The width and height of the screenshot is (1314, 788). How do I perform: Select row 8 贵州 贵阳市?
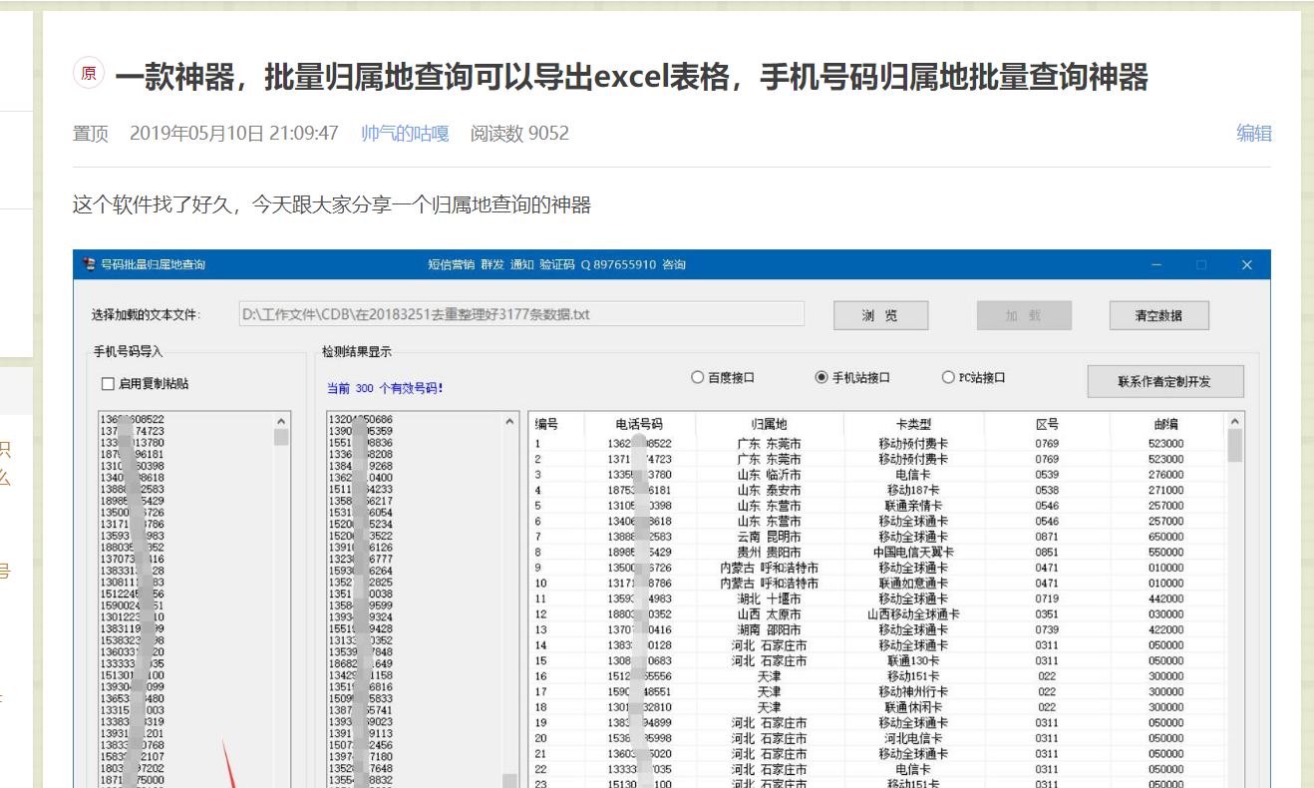[x=877, y=552]
